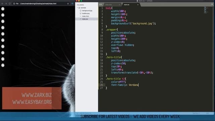The width and height of the screenshot is (215, 121).
Task: Click the editor vertical scrollbar
Action: point(213,59)
